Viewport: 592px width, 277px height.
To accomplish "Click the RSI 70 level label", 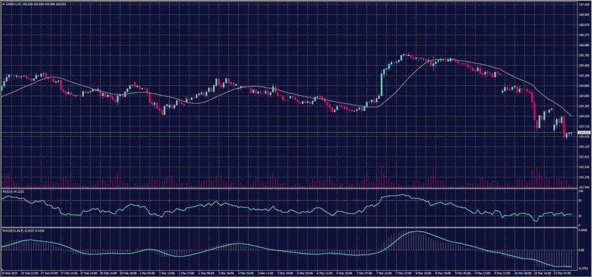I will 580,200.
